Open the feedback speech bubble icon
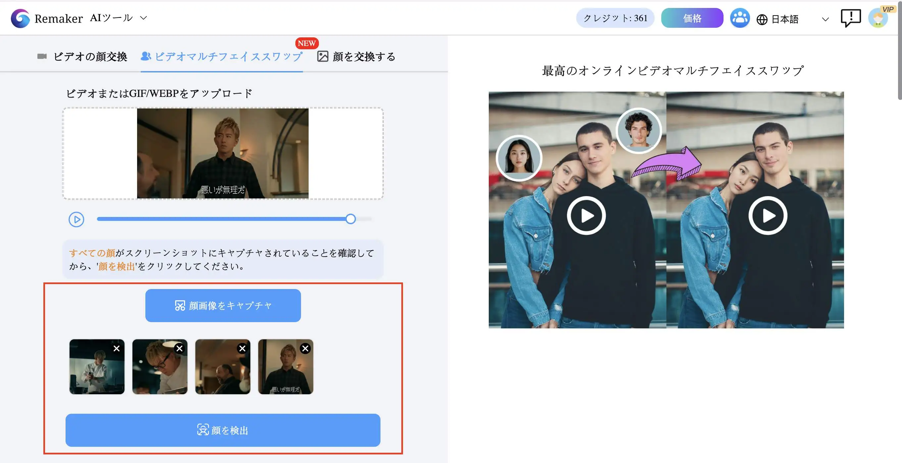This screenshot has height=463, width=902. pos(851,18)
